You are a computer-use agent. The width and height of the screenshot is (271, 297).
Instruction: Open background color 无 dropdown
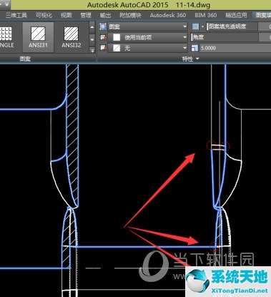pos(148,49)
